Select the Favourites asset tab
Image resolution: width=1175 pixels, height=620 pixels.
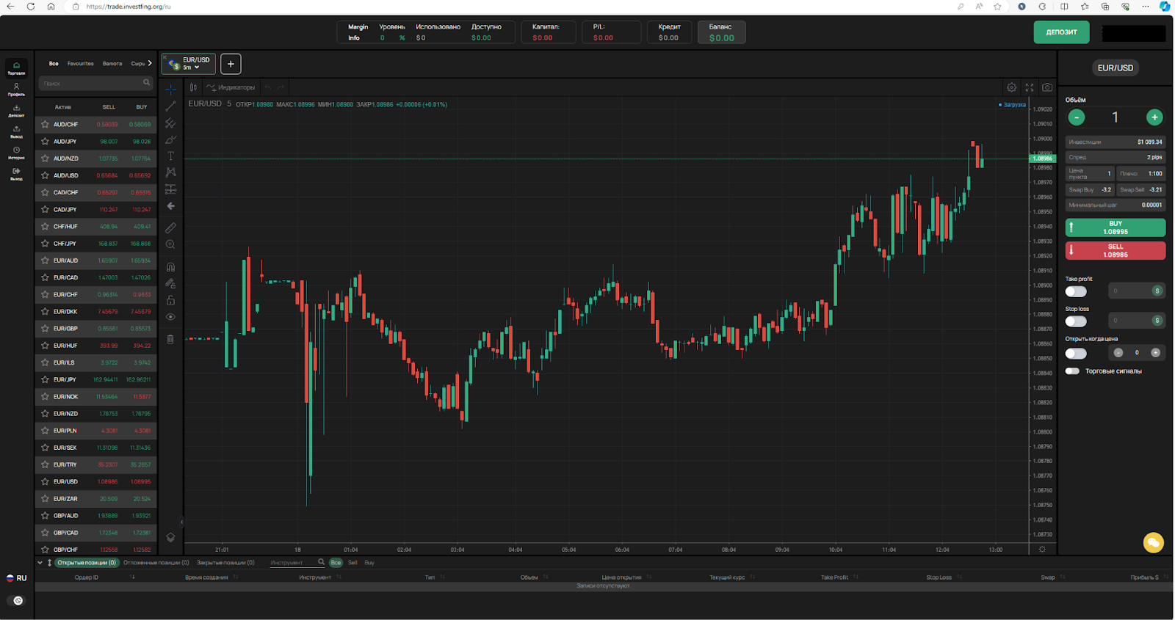click(81, 64)
